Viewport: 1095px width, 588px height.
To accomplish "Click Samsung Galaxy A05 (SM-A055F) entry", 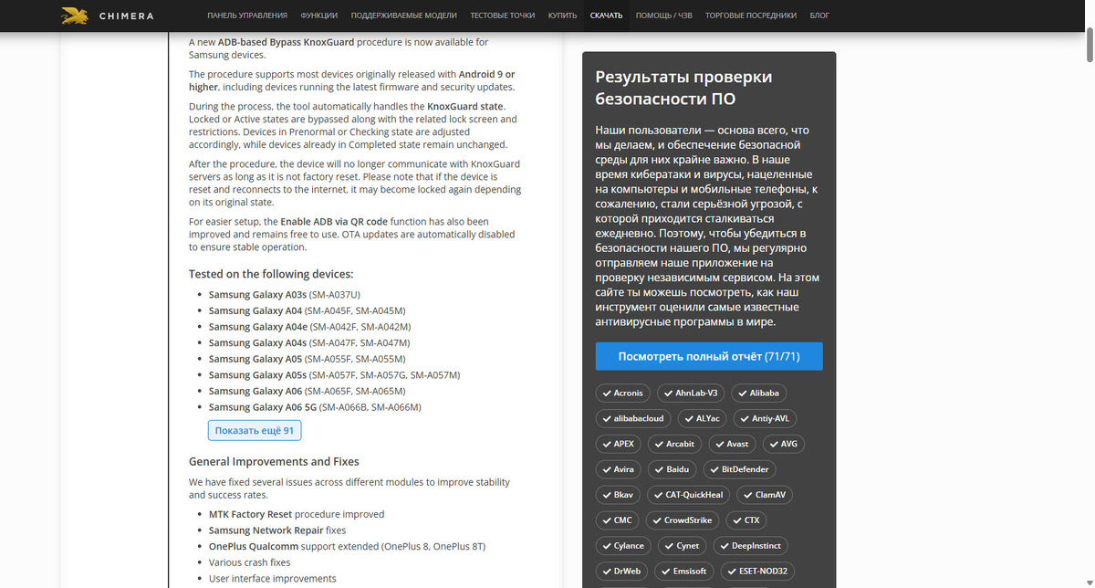I will tap(307, 359).
